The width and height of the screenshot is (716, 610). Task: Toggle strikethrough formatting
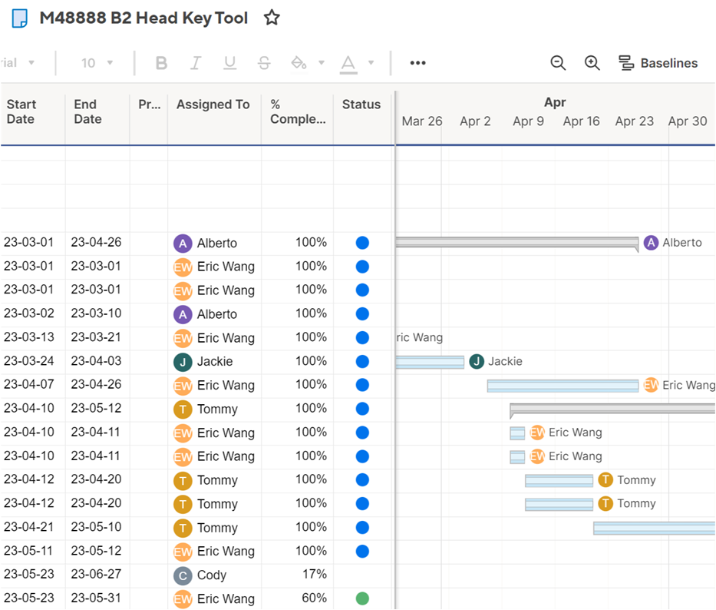pos(264,63)
